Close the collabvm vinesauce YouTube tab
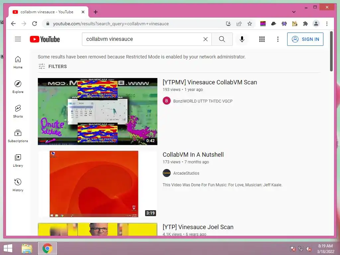 pyautogui.click(x=83, y=12)
